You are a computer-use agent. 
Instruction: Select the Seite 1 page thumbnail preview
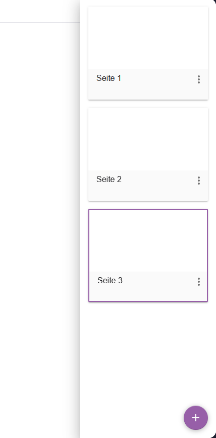pyautogui.click(x=148, y=38)
